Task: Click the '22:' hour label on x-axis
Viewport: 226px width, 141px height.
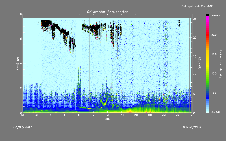Action: (x=178, y=115)
